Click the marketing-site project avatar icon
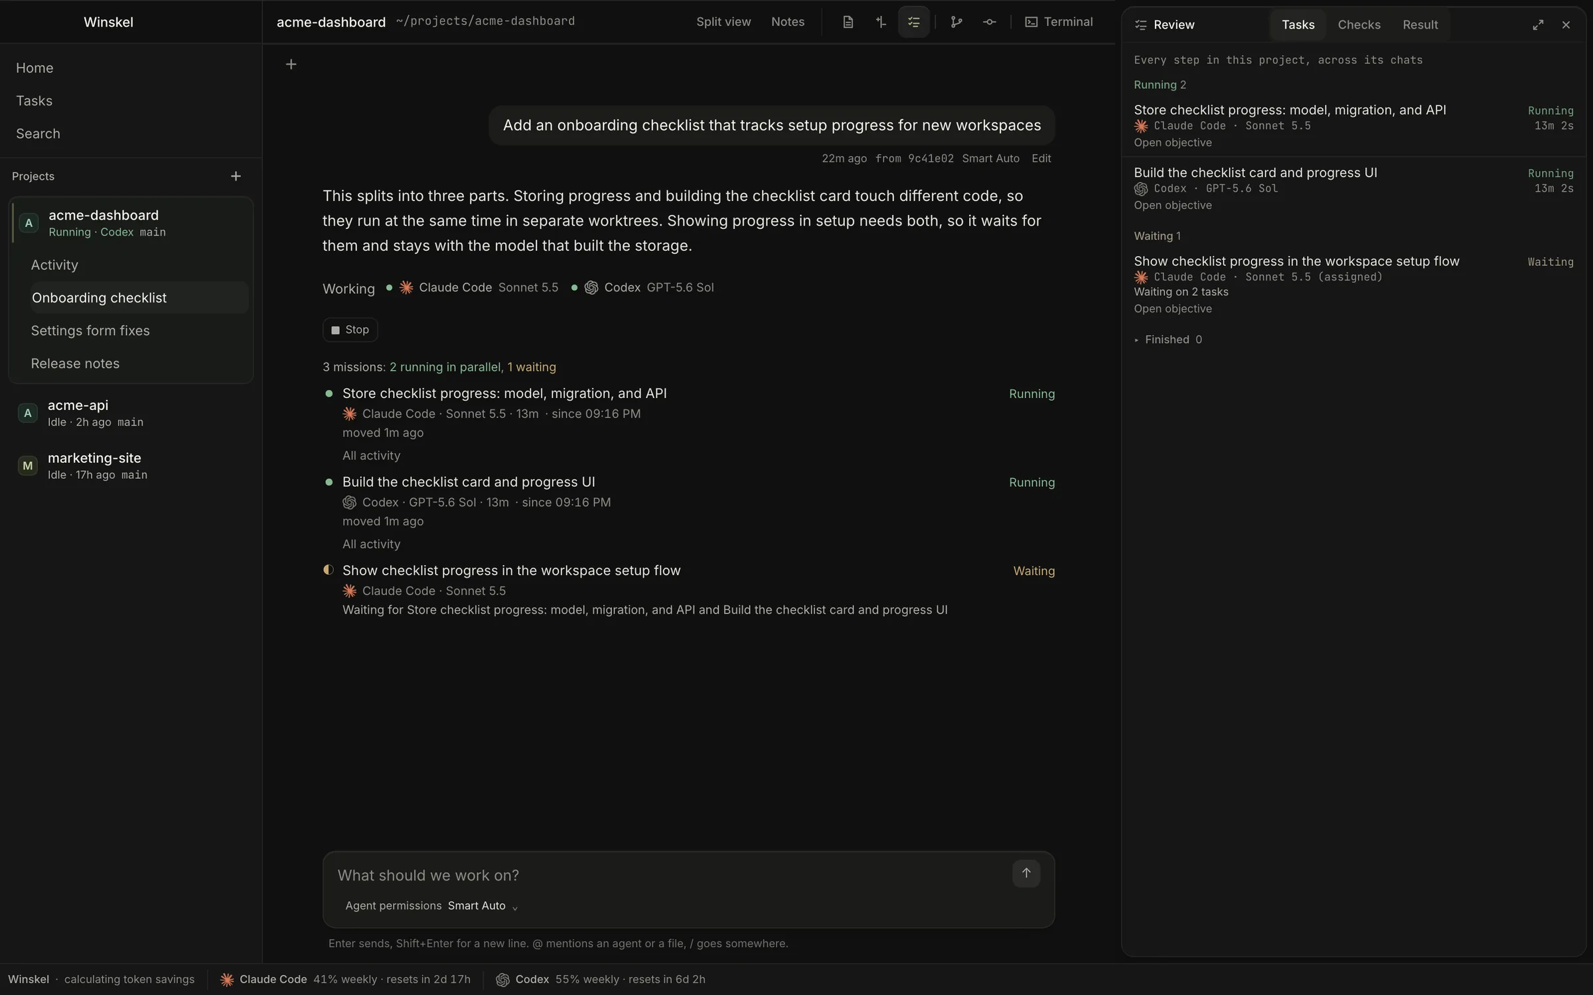This screenshot has width=1593, height=995. (27, 466)
